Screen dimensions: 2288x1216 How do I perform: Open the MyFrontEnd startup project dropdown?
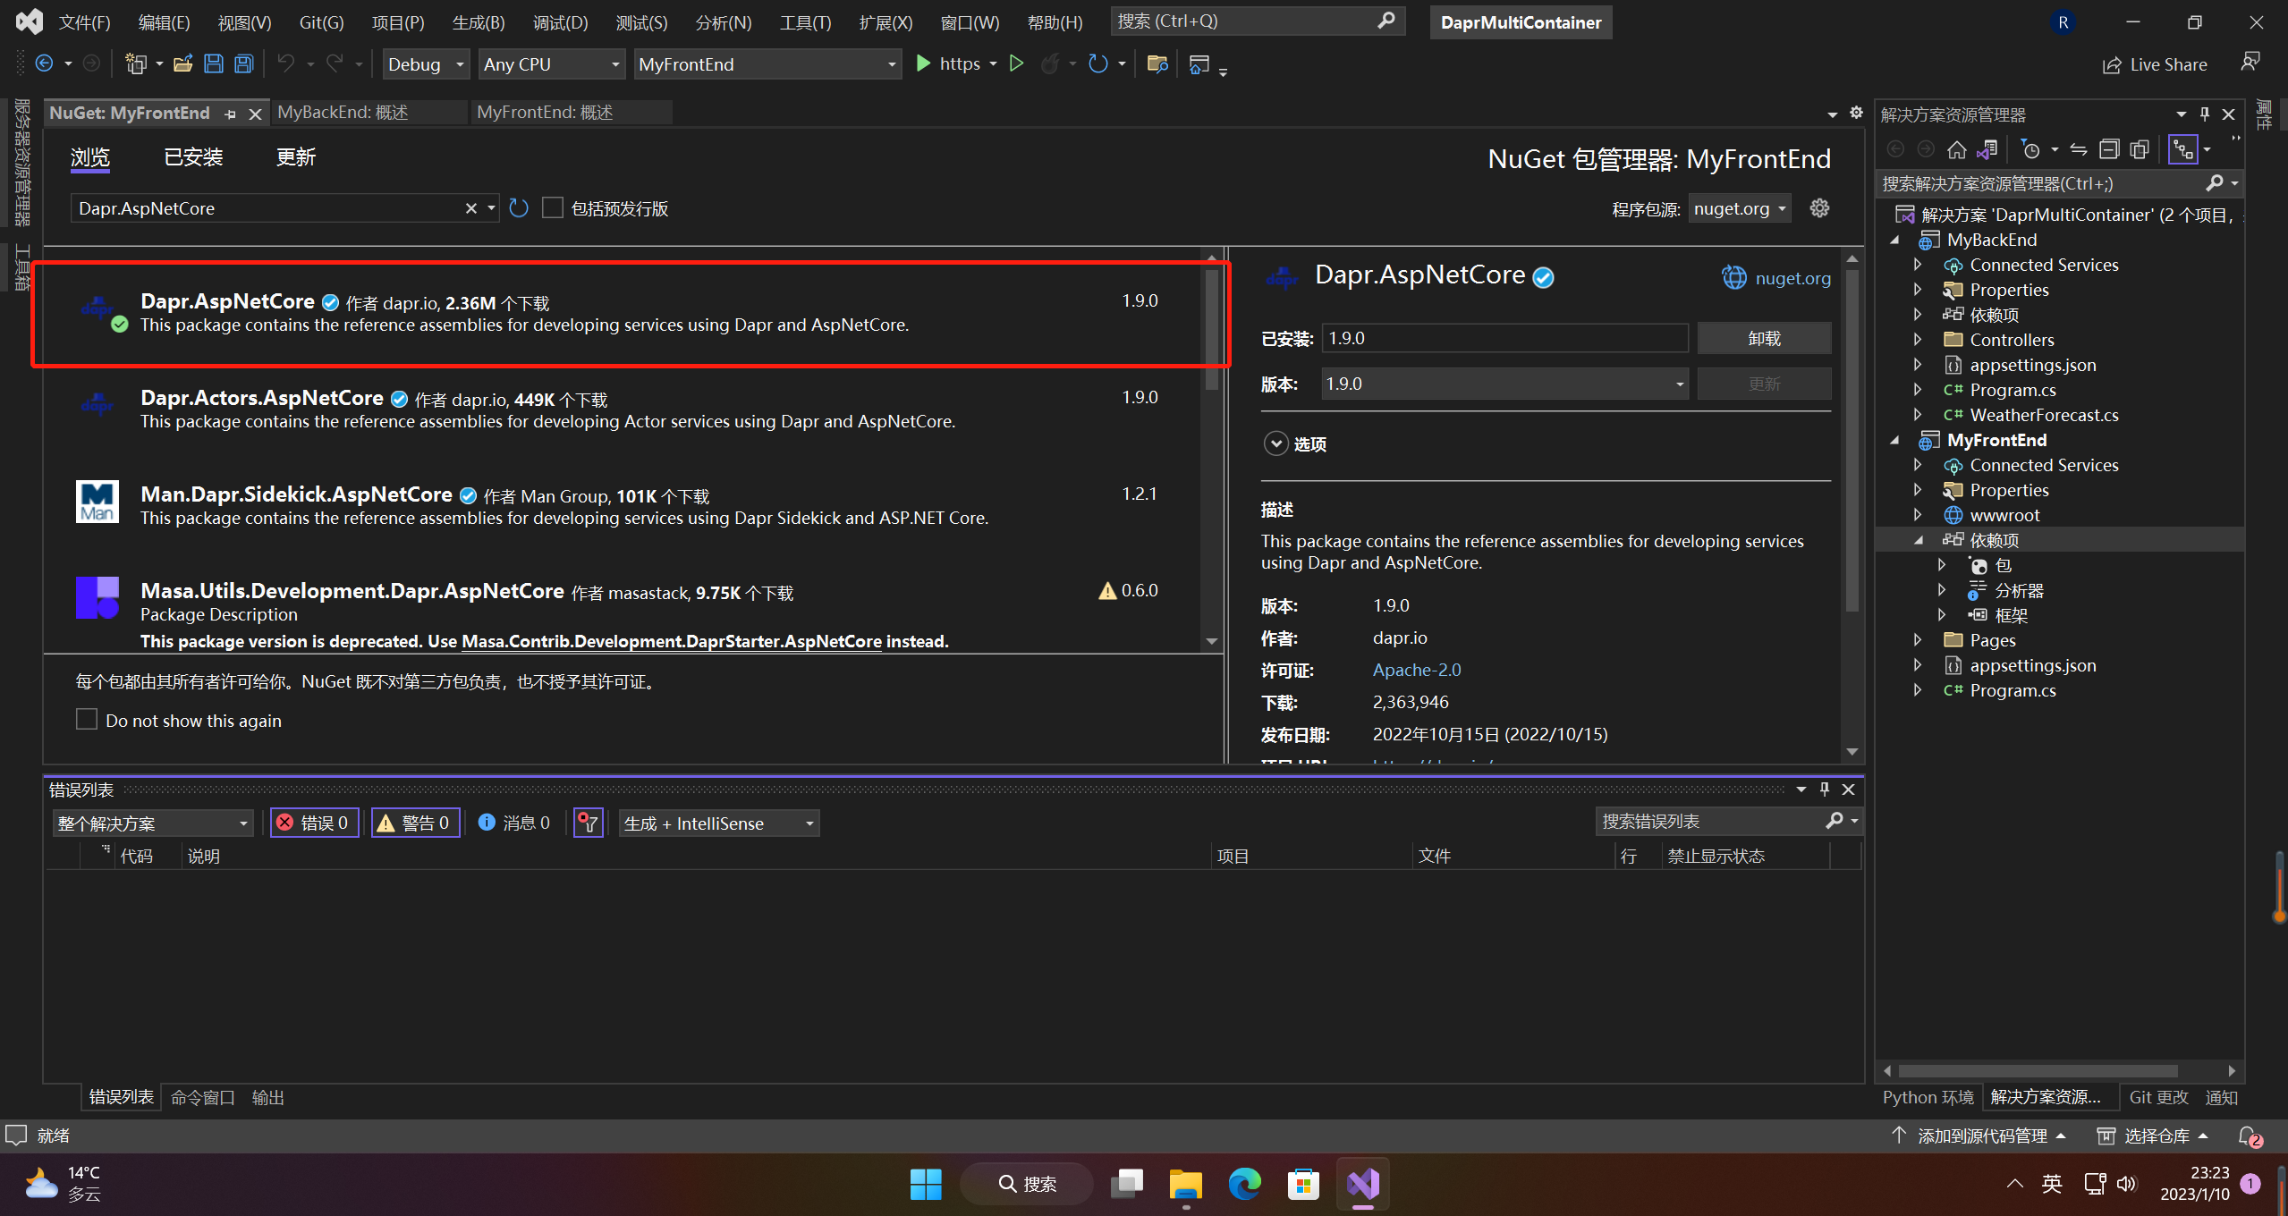point(767,64)
